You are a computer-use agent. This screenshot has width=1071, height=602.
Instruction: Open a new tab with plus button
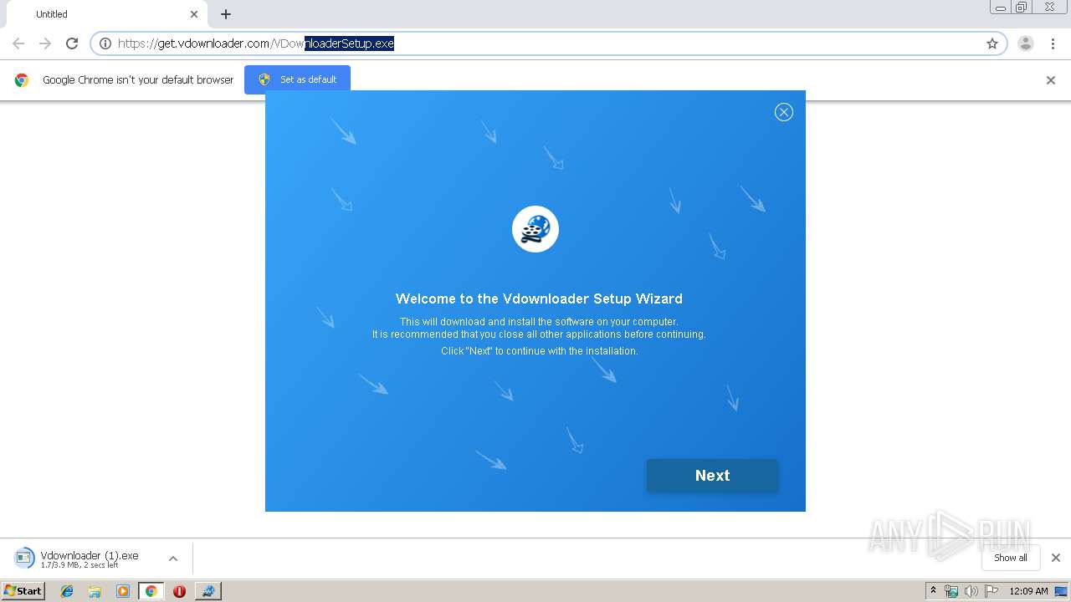click(x=226, y=14)
